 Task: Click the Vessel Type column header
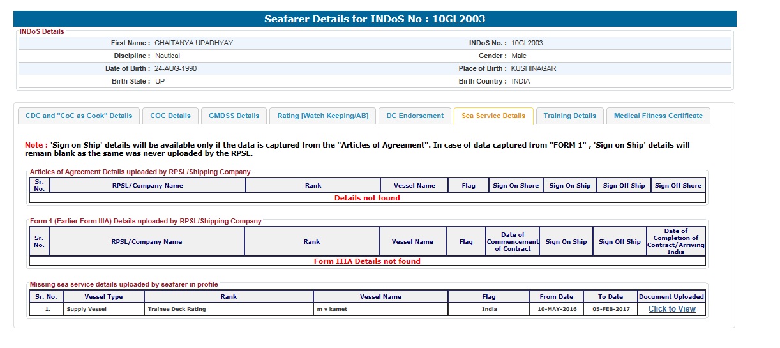tap(103, 296)
